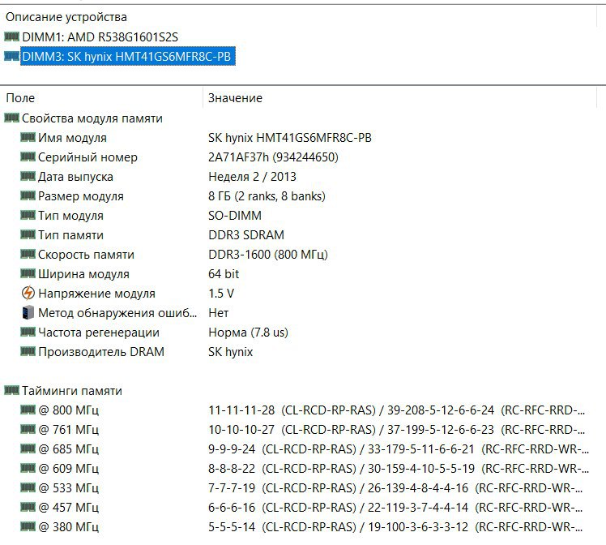Screen dimensions: 606x545
Task: Click the server icon beside 'Метод обнаружения ошиб...'
Action: click(x=28, y=312)
